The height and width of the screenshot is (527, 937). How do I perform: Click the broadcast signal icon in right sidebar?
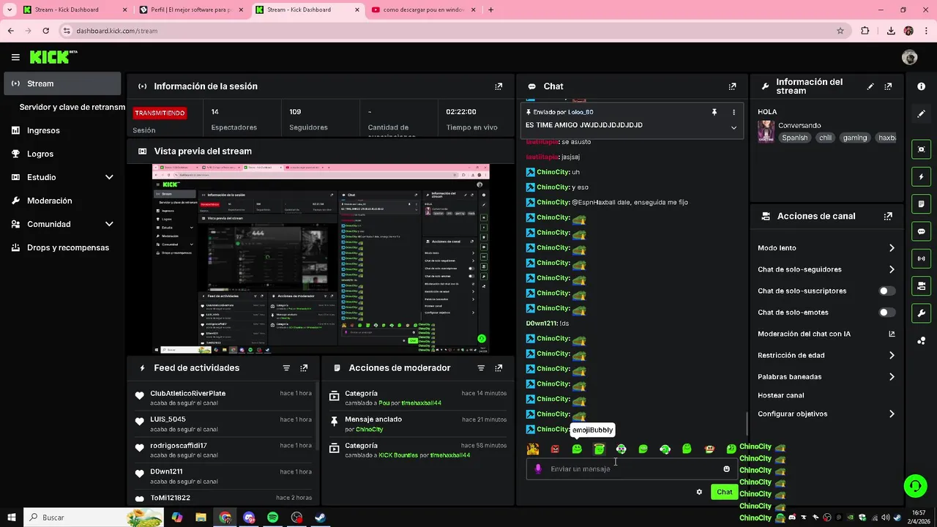point(921,258)
